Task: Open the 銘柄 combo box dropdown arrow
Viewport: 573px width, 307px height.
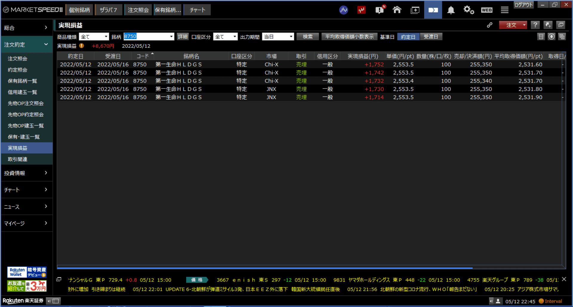Action: click(x=171, y=37)
